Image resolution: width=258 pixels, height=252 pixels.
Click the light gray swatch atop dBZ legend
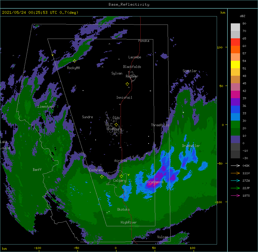pyautogui.click(x=235, y=27)
